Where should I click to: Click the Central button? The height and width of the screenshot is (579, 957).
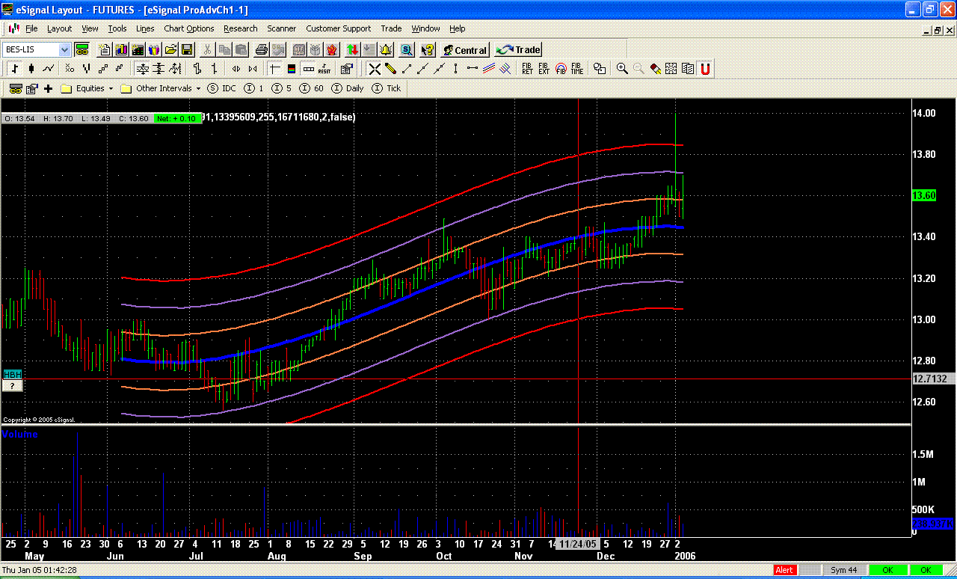click(x=464, y=50)
